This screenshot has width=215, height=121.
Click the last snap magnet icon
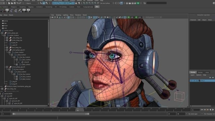coord(98,3)
